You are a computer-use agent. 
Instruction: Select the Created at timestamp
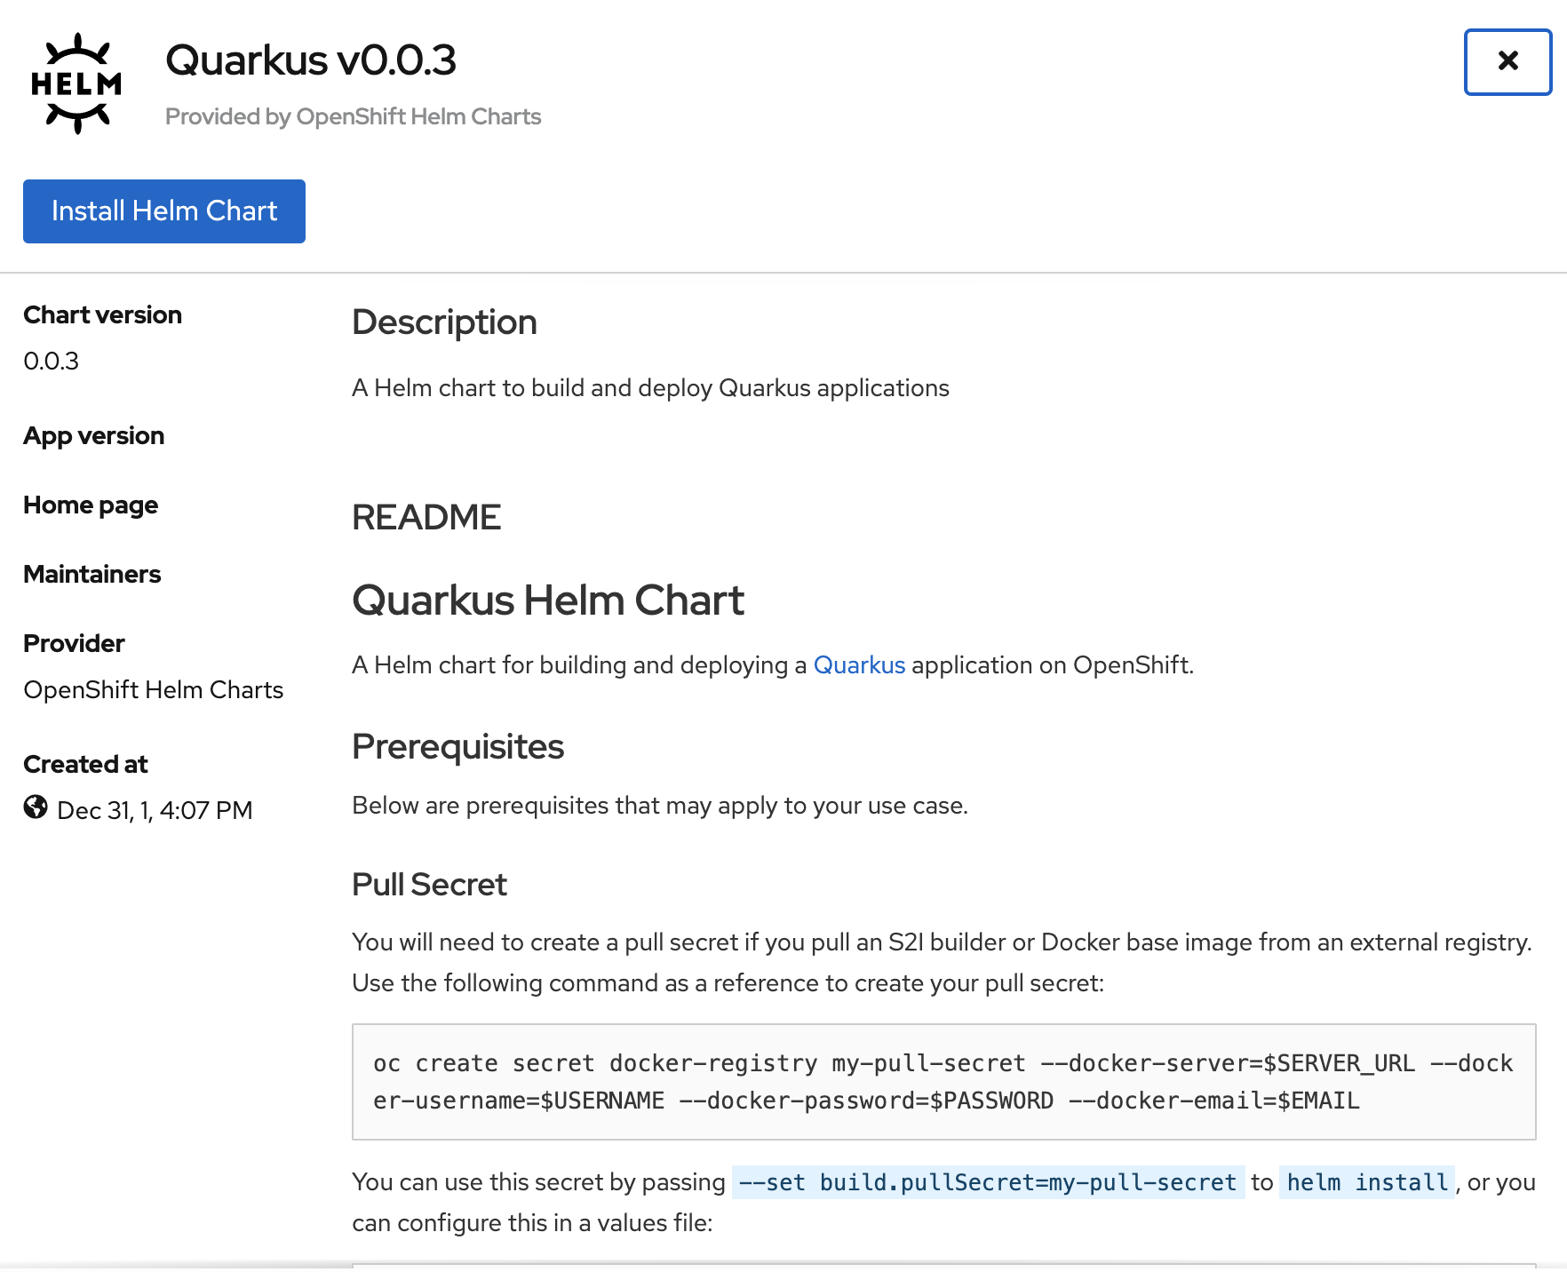pos(155,809)
